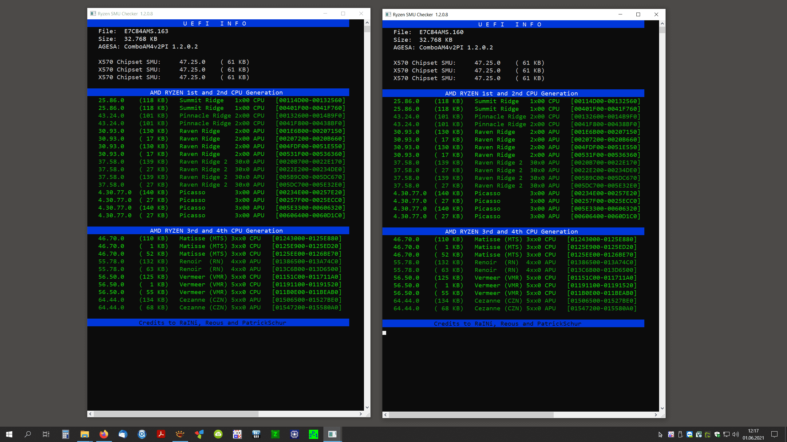
Task: Open Task View from the taskbar
Action: (x=46, y=434)
